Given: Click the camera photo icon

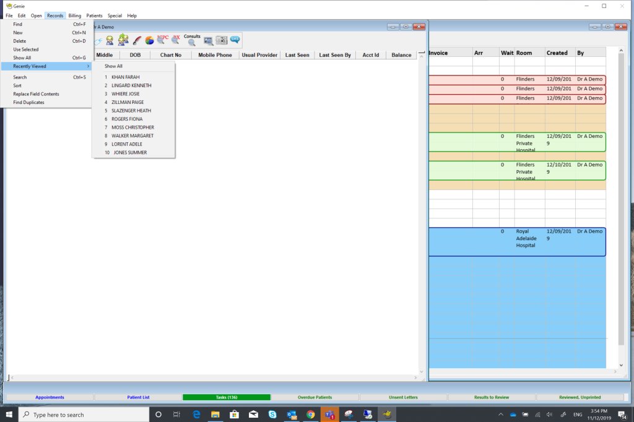Looking at the screenshot, I should click(x=222, y=40).
